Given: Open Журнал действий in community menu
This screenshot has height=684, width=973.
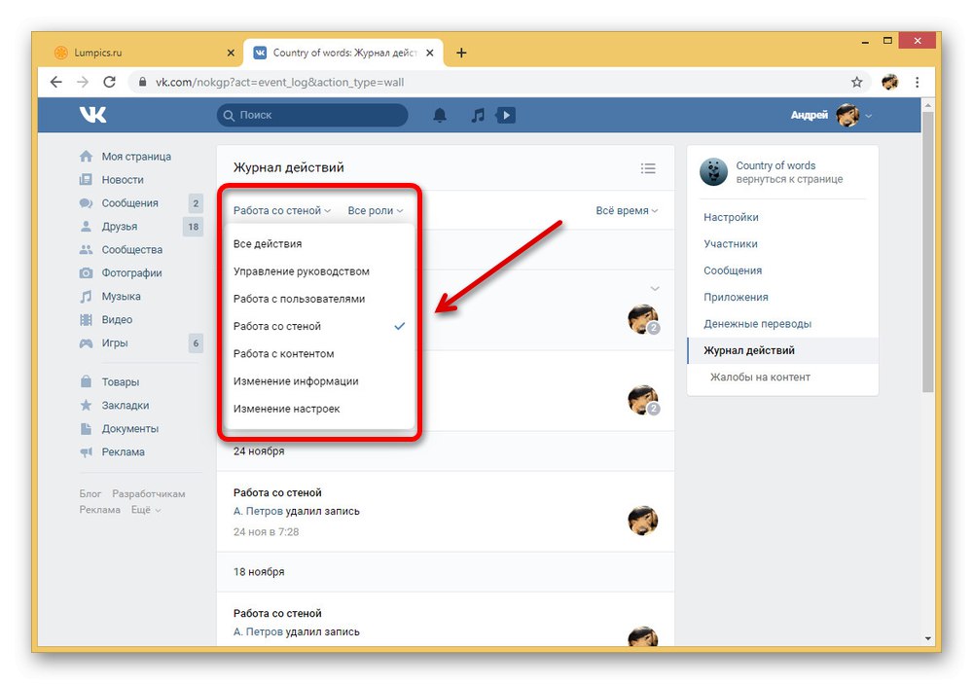Looking at the screenshot, I should [782, 350].
